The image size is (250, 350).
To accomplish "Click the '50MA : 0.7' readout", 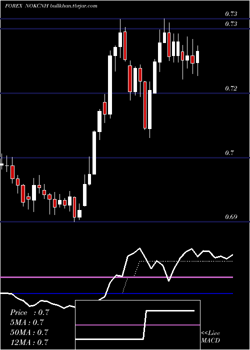I will pos(29,332).
